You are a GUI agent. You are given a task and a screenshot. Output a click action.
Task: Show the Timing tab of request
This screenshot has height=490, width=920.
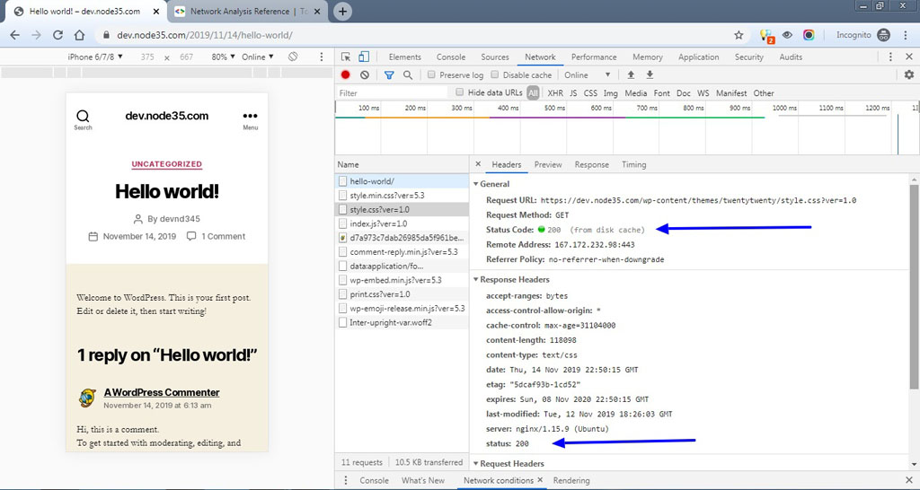click(633, 165)
